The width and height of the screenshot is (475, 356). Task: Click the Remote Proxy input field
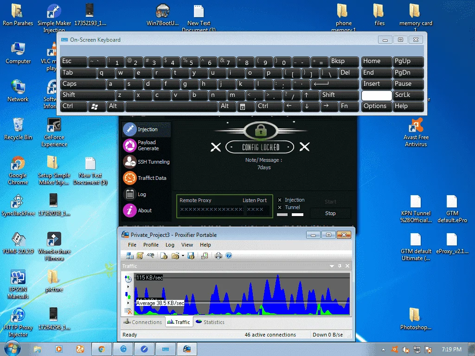coord(212,210)
